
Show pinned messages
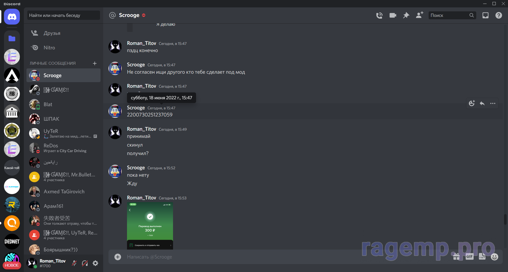(x=406, y=15)
